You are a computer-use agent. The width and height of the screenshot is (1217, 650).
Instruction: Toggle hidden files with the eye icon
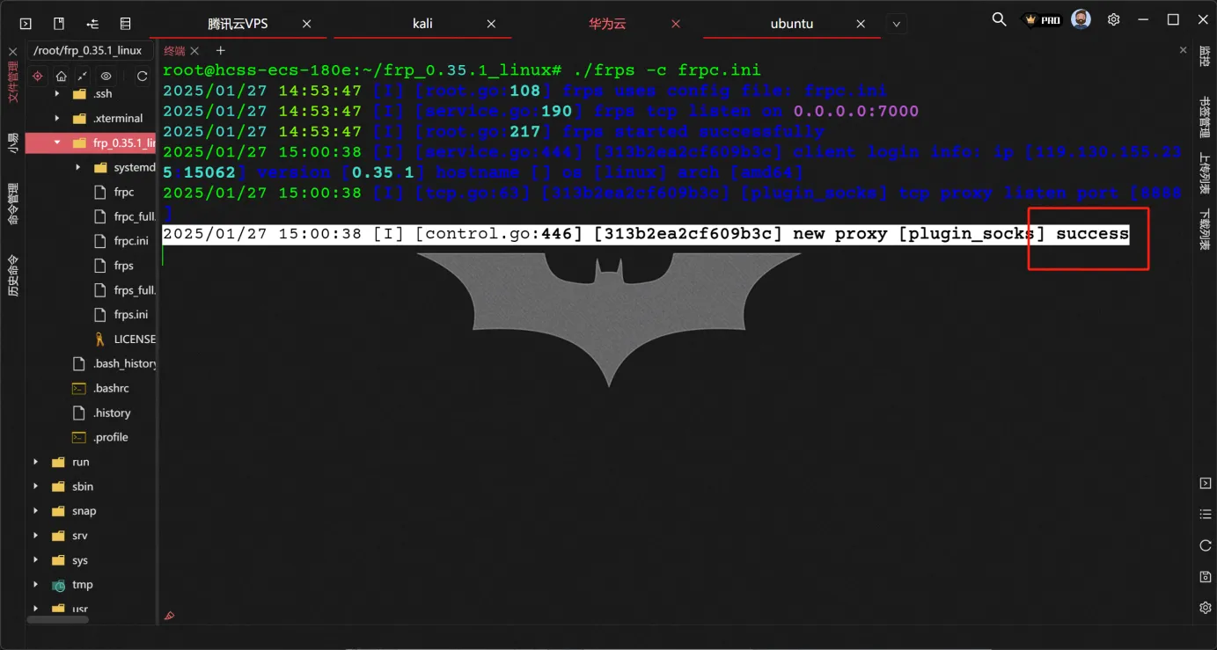(x=106, y=77)
